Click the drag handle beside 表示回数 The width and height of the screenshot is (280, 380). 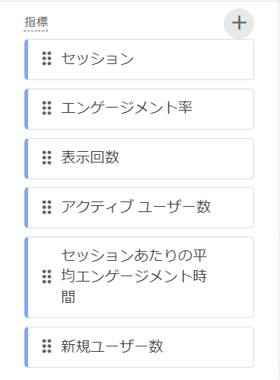[46, 158]
